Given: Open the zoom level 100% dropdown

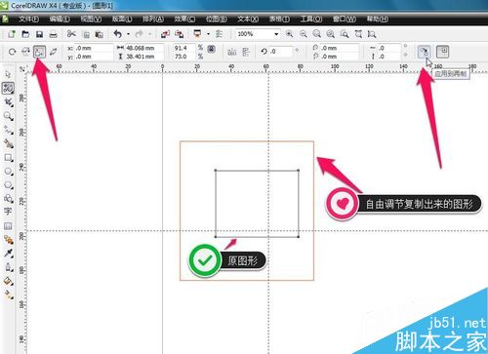Looking at the screenshot, I should coord(276,34).
